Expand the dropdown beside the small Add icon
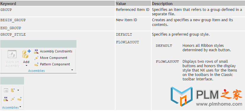This screenshot has height=111, width=245. 18,90
